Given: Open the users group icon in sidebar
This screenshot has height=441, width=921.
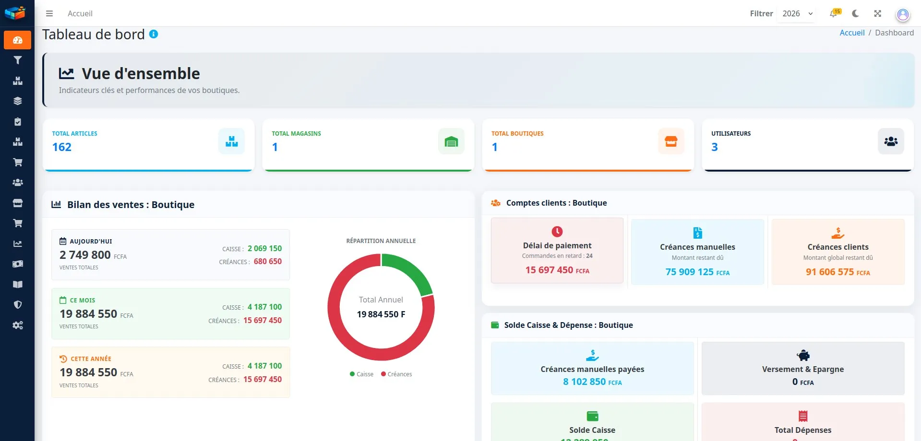Looking at the screenshot, I should 18,183.
